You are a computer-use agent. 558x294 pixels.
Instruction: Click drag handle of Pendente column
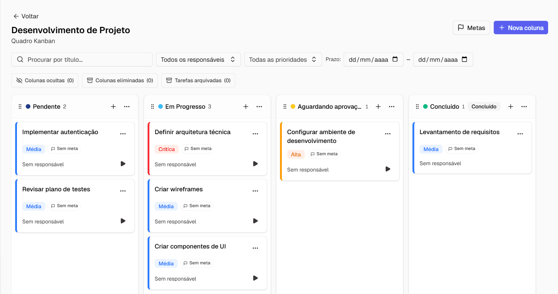pos(20,107)
